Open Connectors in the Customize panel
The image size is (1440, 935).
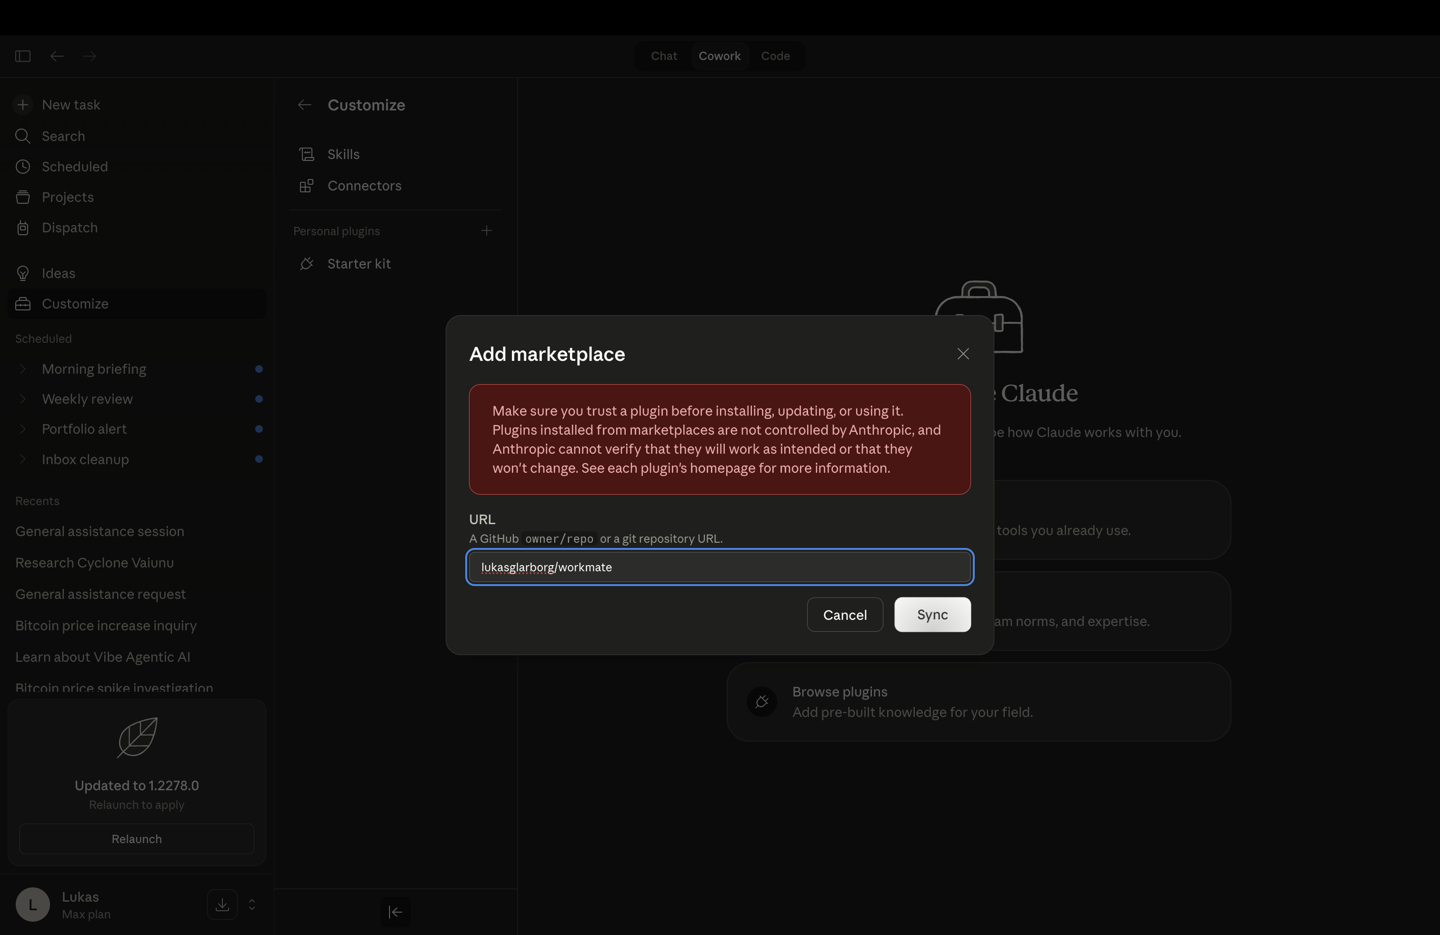[364, 186]
